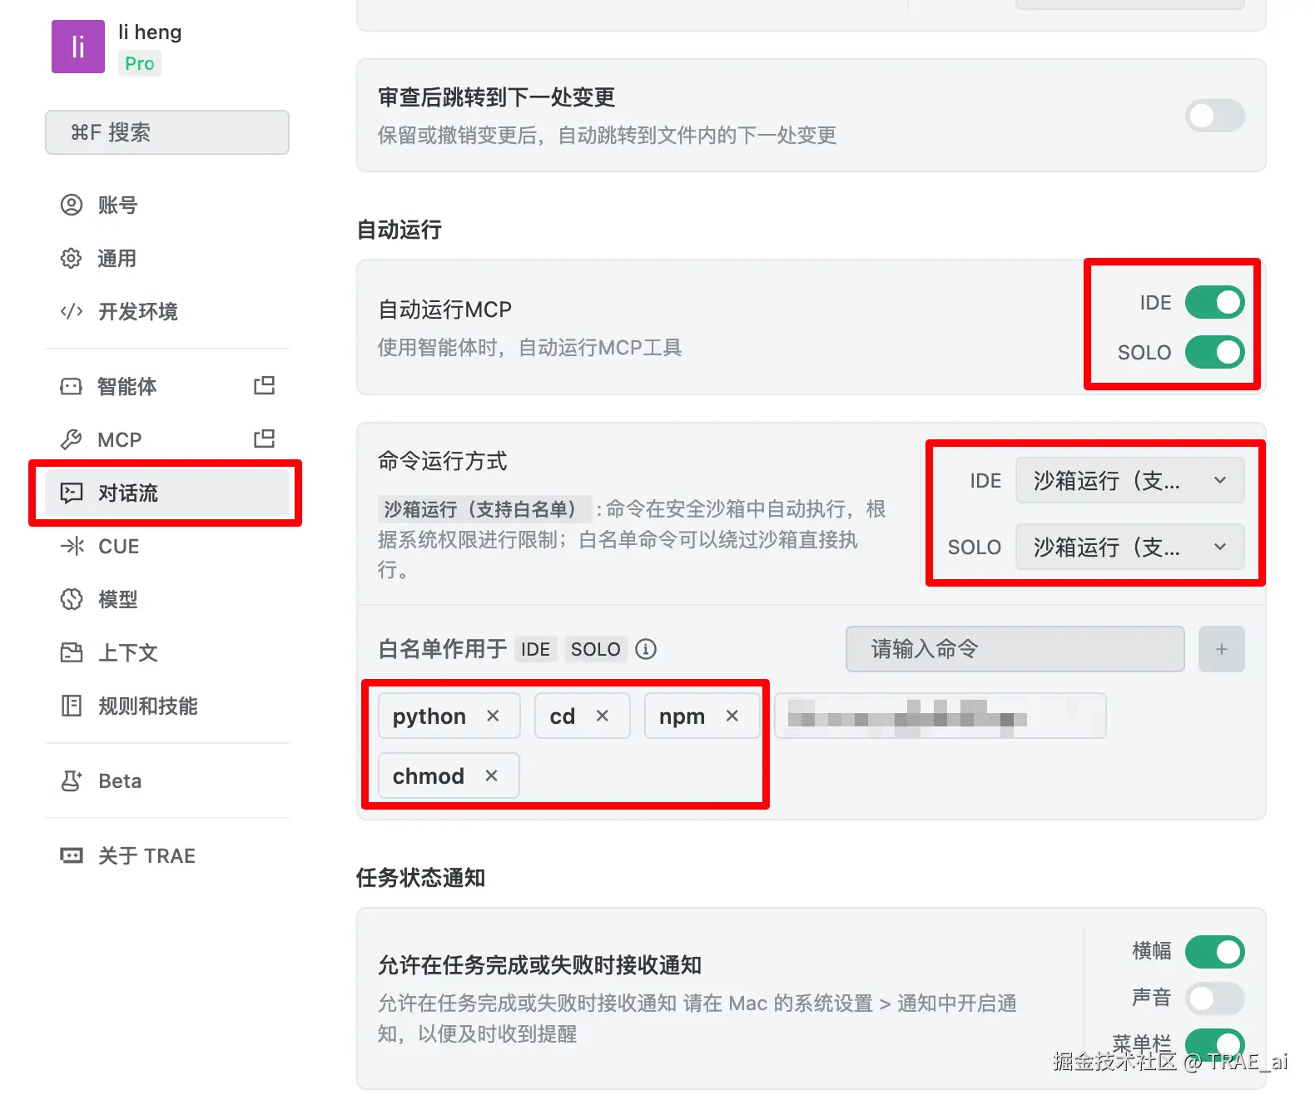The image size is (1315, 1100).
Task: Click the code brackets icon for 开发环境
Action: pos(72,311)
